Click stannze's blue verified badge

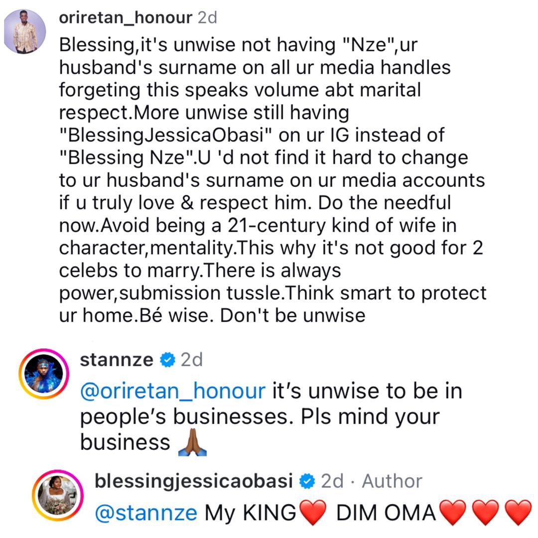[x=167, y=360]
